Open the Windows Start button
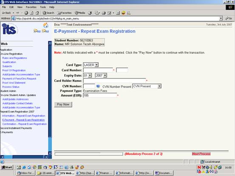The height and width of the screenshot is (176, 235). (7, 167)
